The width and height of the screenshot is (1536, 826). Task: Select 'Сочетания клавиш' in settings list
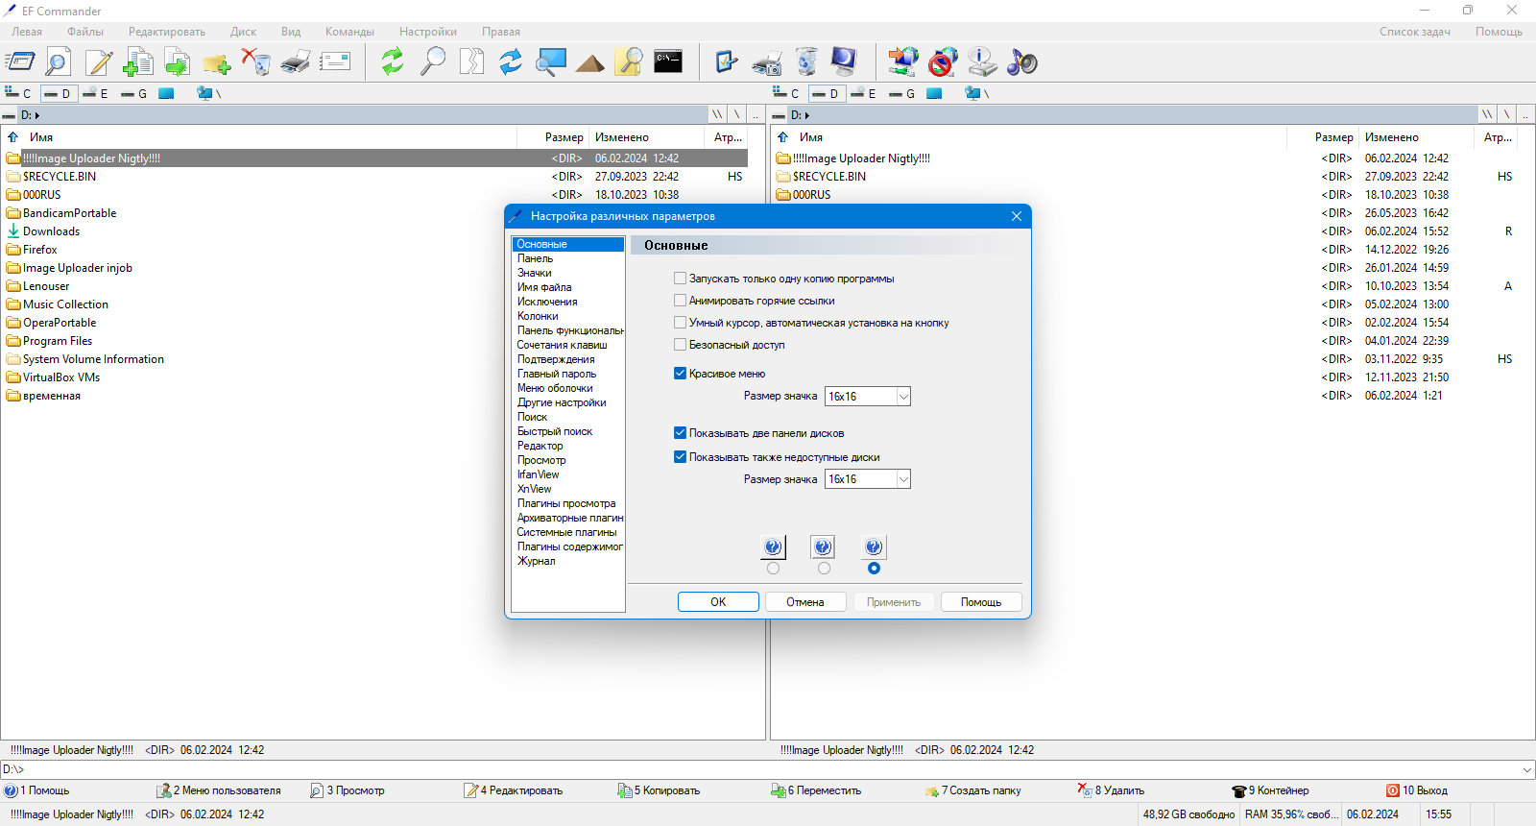coord(562,345)
